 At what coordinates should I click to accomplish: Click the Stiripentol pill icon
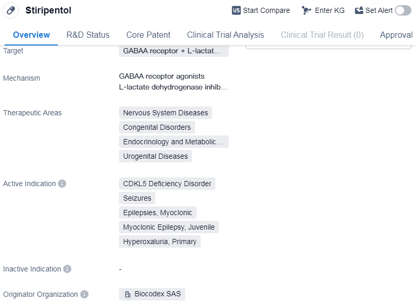click(x=10, y=10)
